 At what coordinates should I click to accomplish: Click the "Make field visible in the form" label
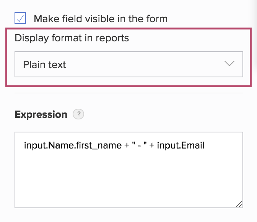(101, 18)
